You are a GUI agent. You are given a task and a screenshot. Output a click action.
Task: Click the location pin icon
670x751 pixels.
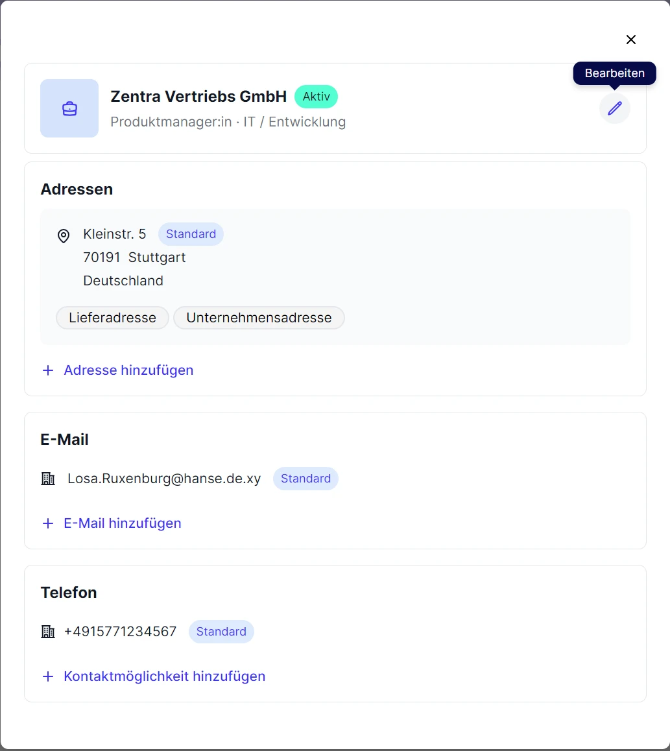(64, 235)
